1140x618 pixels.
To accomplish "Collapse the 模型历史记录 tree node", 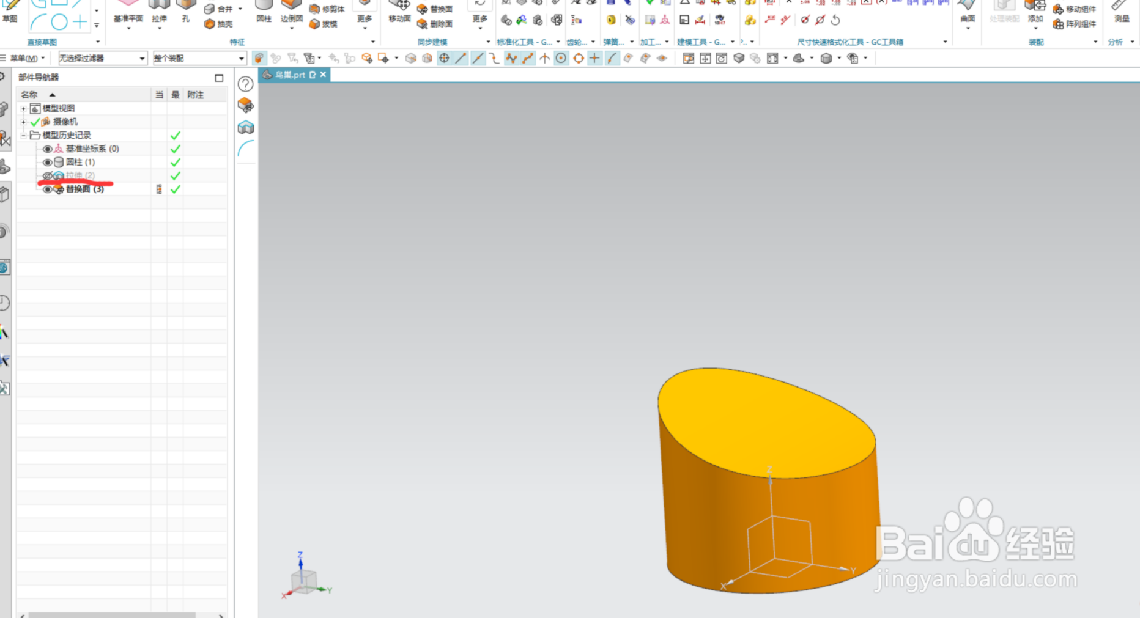I will (x=23, y=135).
